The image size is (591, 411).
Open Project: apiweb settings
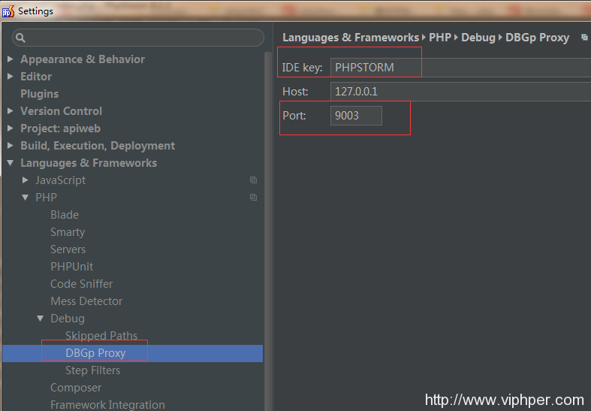point(60,128)
